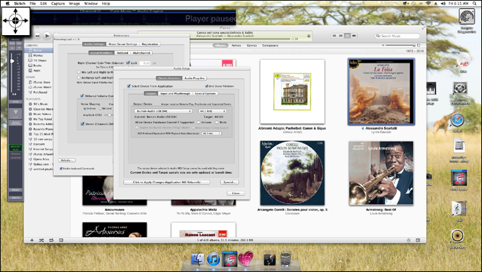Select the My Top Rated playlist
The width and height of the screenshot is (482, 272).
pyautogui.click(x=43, y=119)
